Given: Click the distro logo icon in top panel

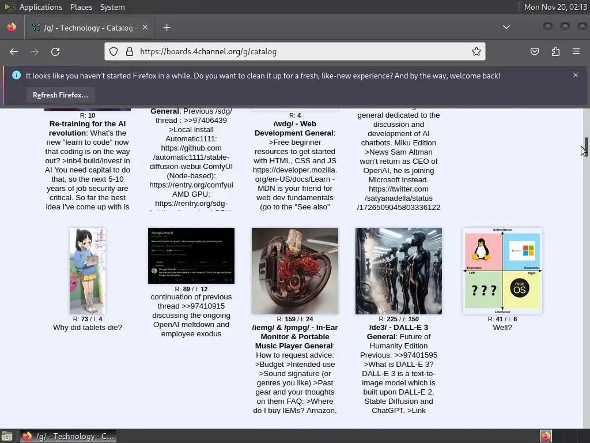Looking at the screenshot, I should pos(9,7).
